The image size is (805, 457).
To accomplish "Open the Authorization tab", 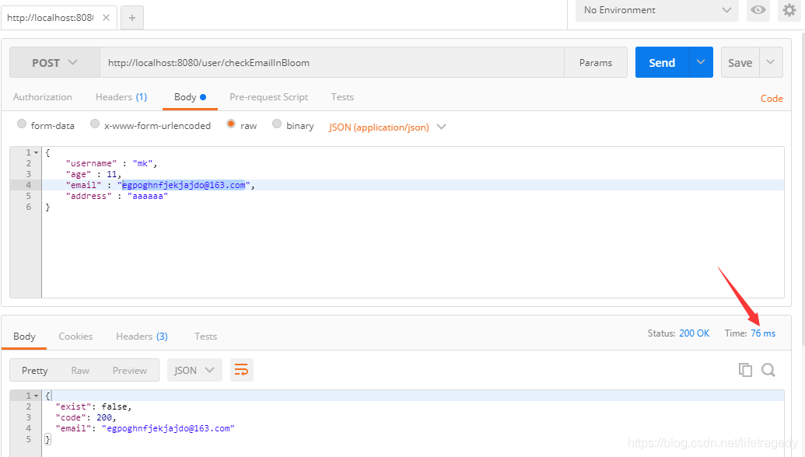I will tap(43, 97).
